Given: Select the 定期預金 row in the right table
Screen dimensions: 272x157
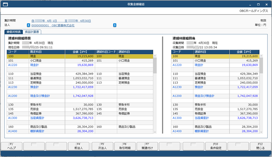Looking at the screenshot, I should (215, 83).
